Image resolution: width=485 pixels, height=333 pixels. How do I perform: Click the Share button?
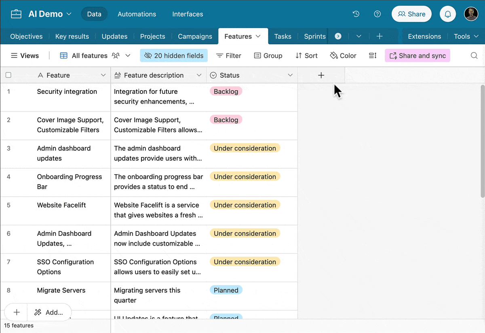tap(411, 14)
